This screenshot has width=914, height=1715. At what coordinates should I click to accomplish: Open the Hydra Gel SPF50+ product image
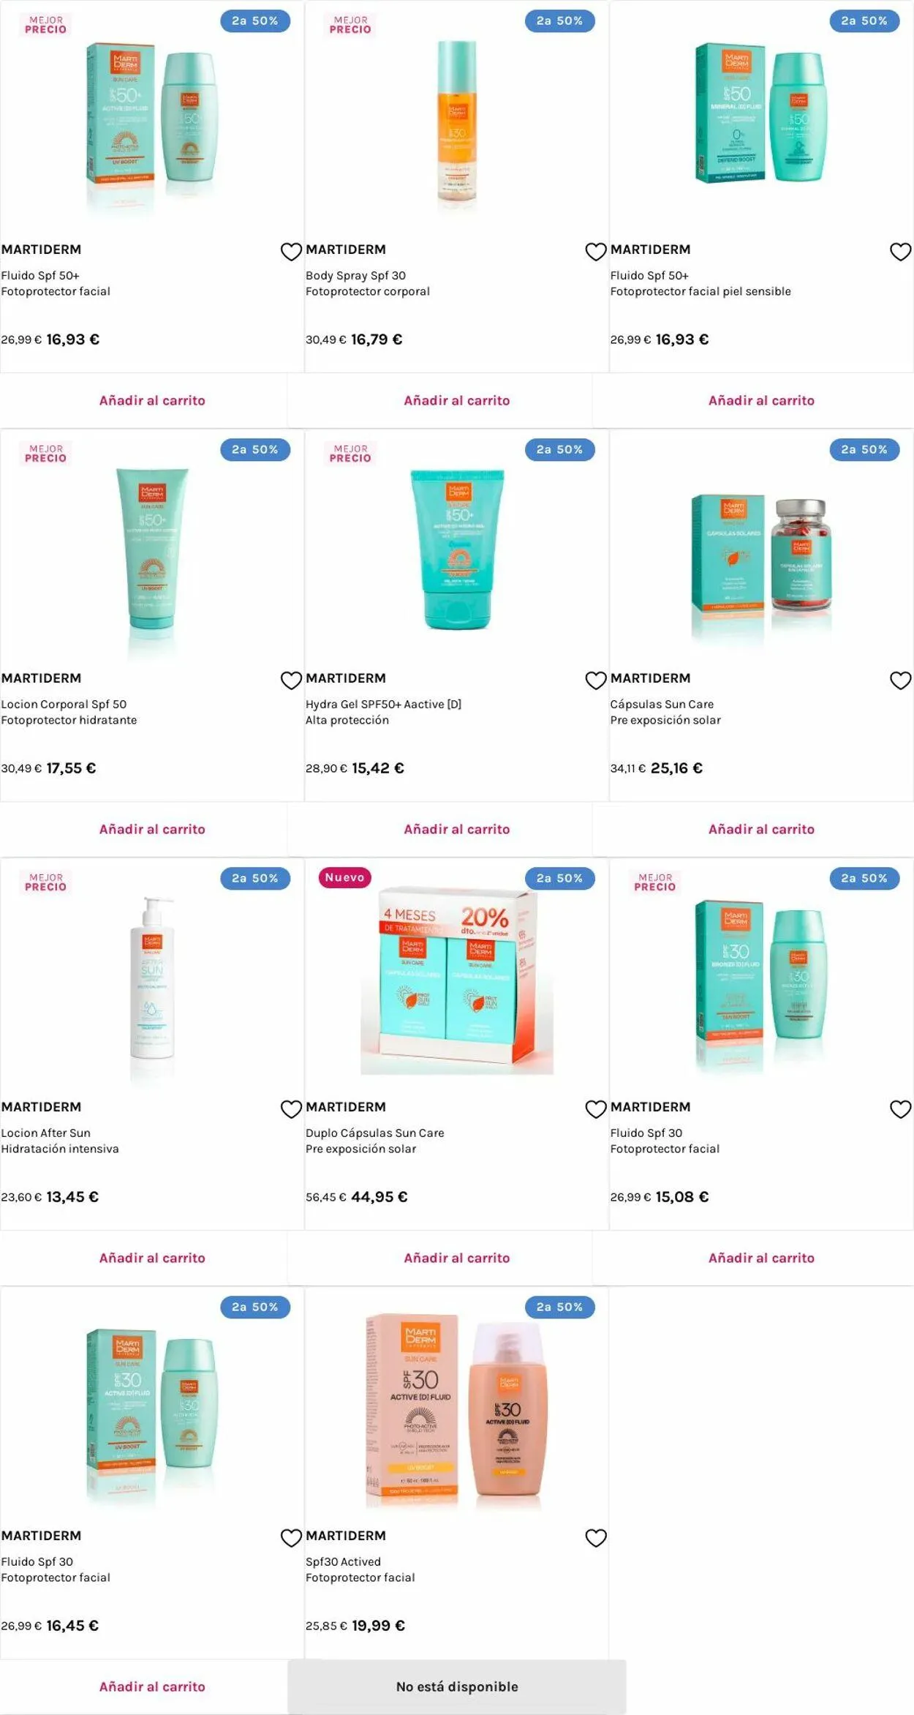(x=457, y=549)
